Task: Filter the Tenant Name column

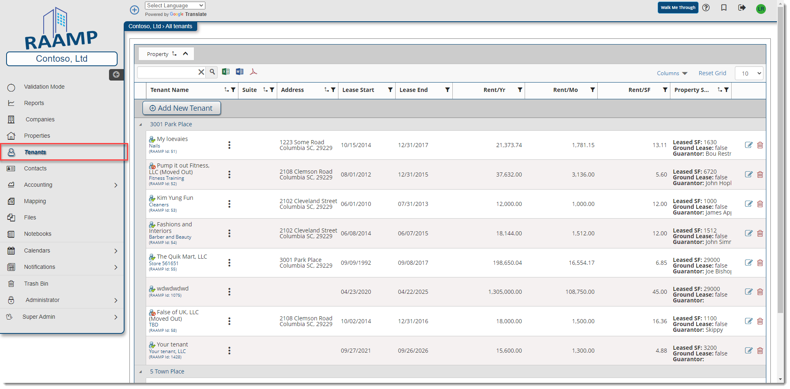Action: (x=233, y=90)
